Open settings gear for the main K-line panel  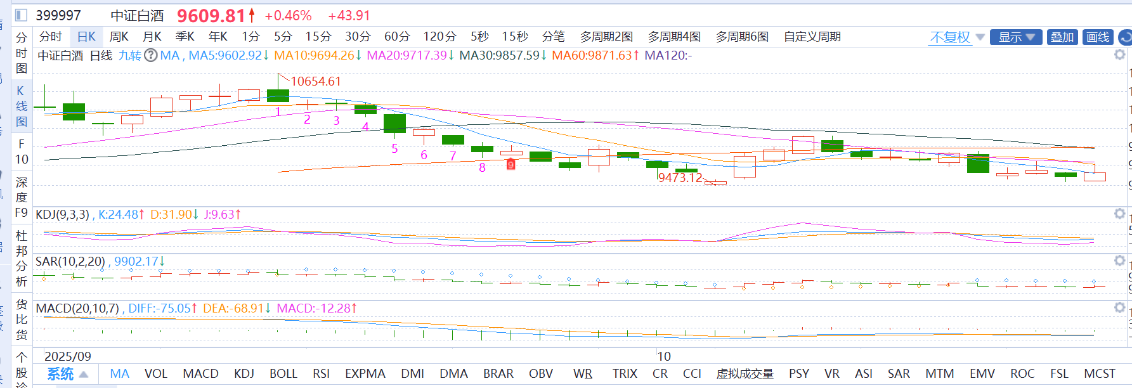coord(1120,55)
